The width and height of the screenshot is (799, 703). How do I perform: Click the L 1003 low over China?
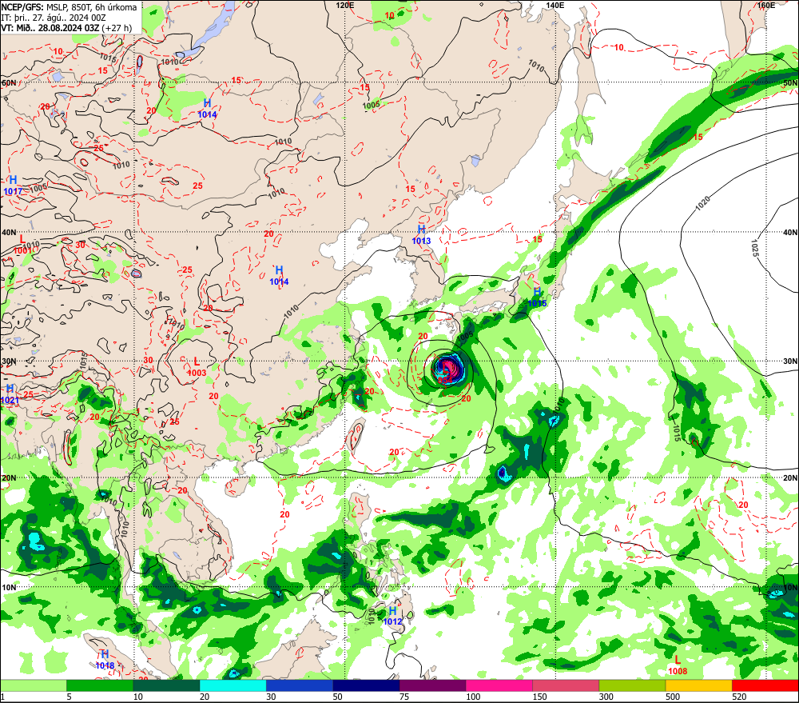[197, 367]
